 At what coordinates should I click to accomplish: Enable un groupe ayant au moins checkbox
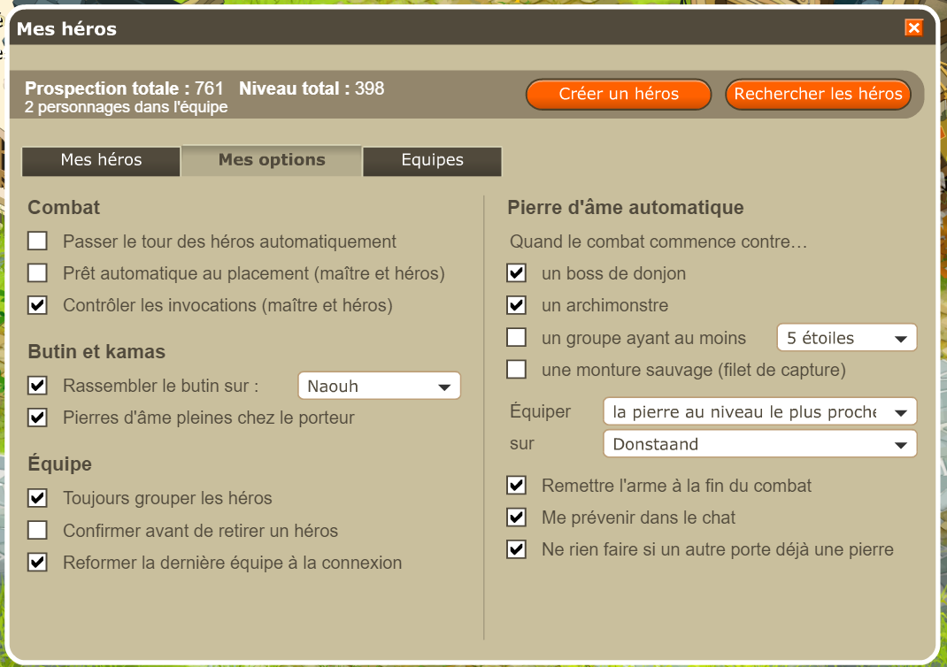(516, 337)
